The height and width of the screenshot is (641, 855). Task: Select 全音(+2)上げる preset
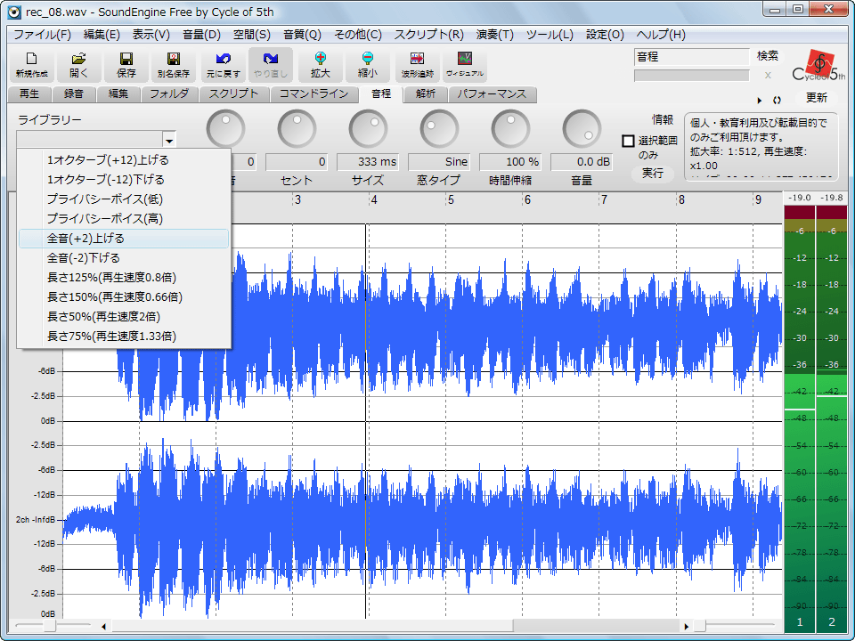[123, 239]
